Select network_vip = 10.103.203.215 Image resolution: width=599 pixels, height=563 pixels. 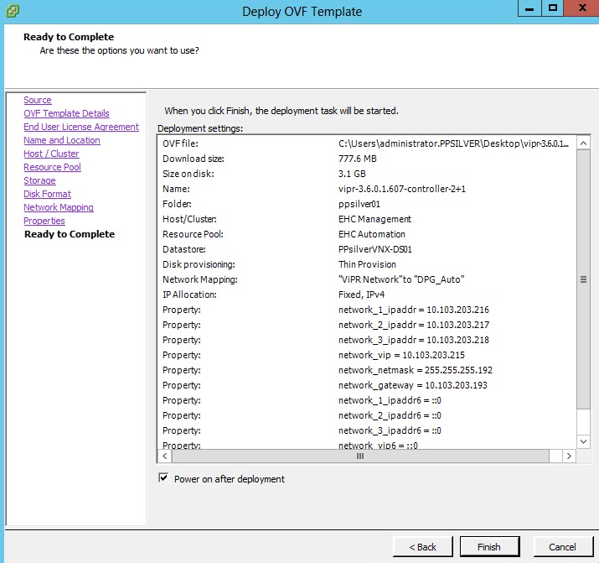tap(401, 355)
